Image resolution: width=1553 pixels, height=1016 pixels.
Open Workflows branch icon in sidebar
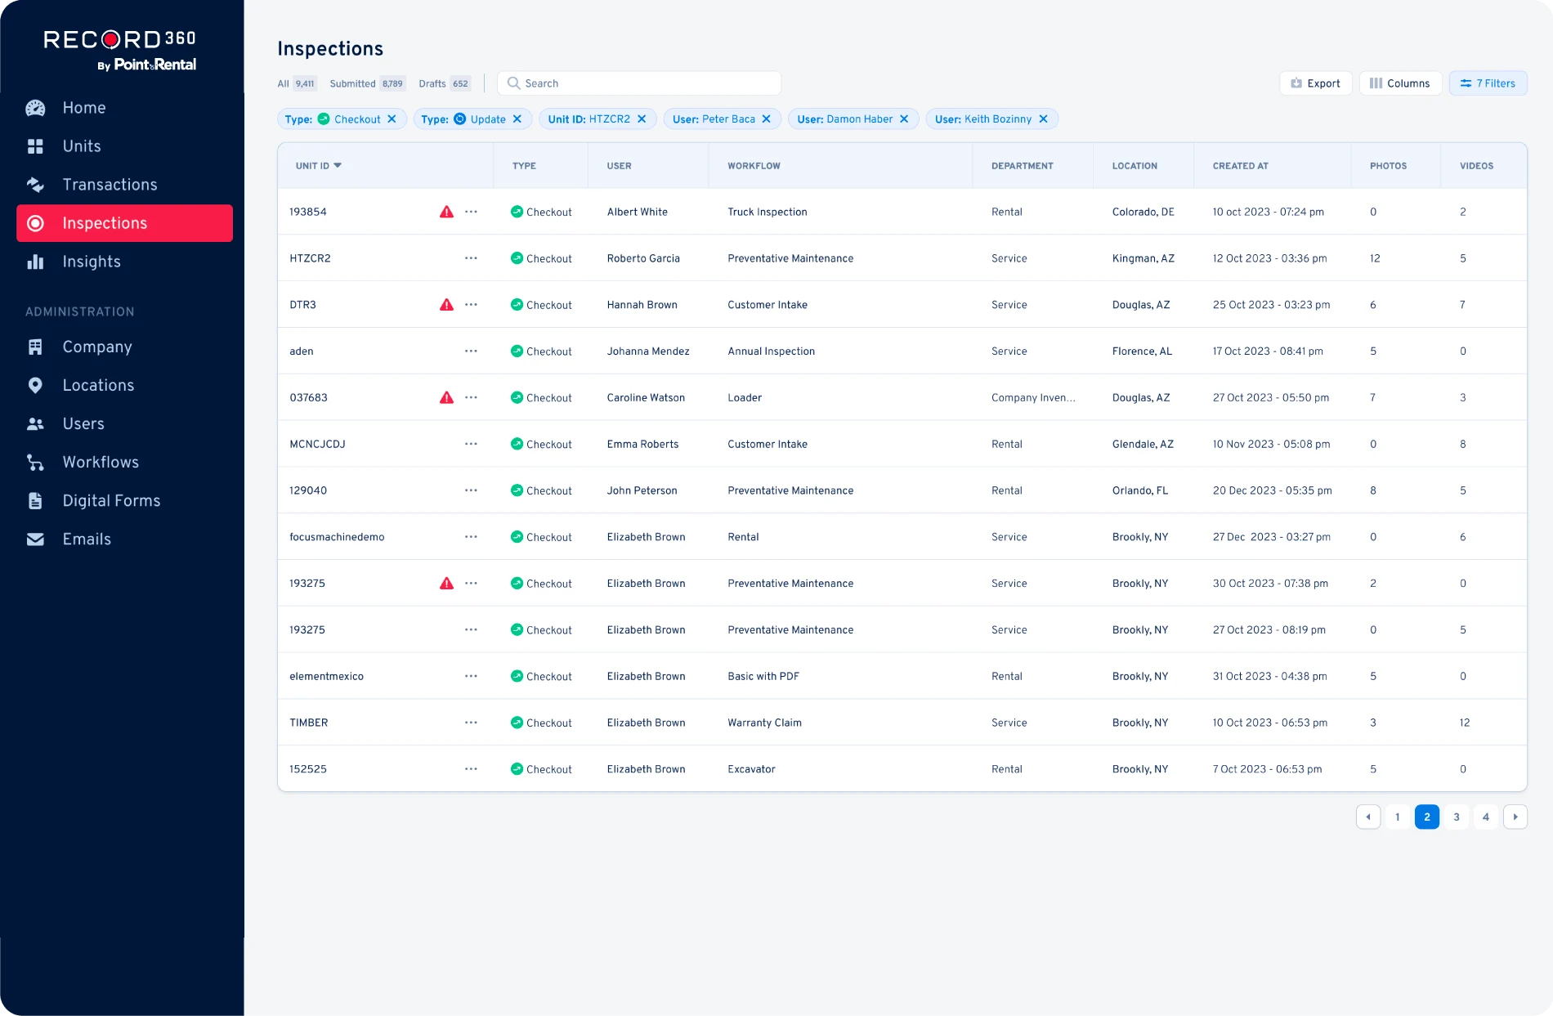point(35,463)
